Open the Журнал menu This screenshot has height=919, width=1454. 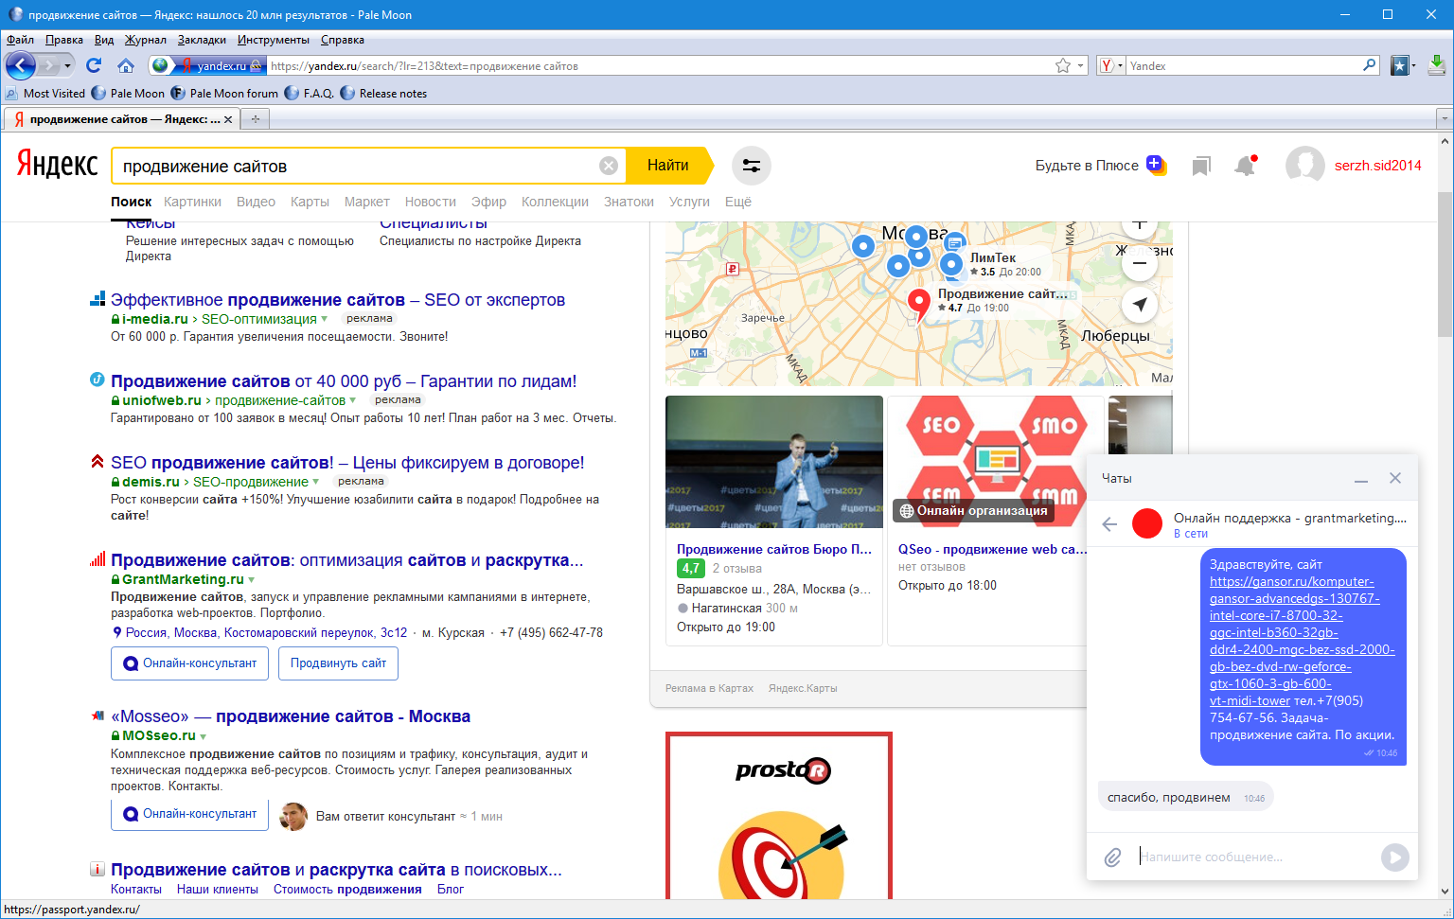point(146,40)
